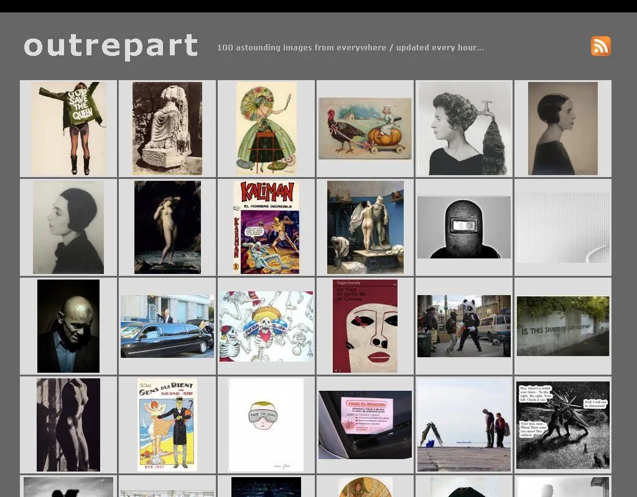Open the black limousine photograph
The width and height of the screenshot is (637, 497).
coord(167,326)
